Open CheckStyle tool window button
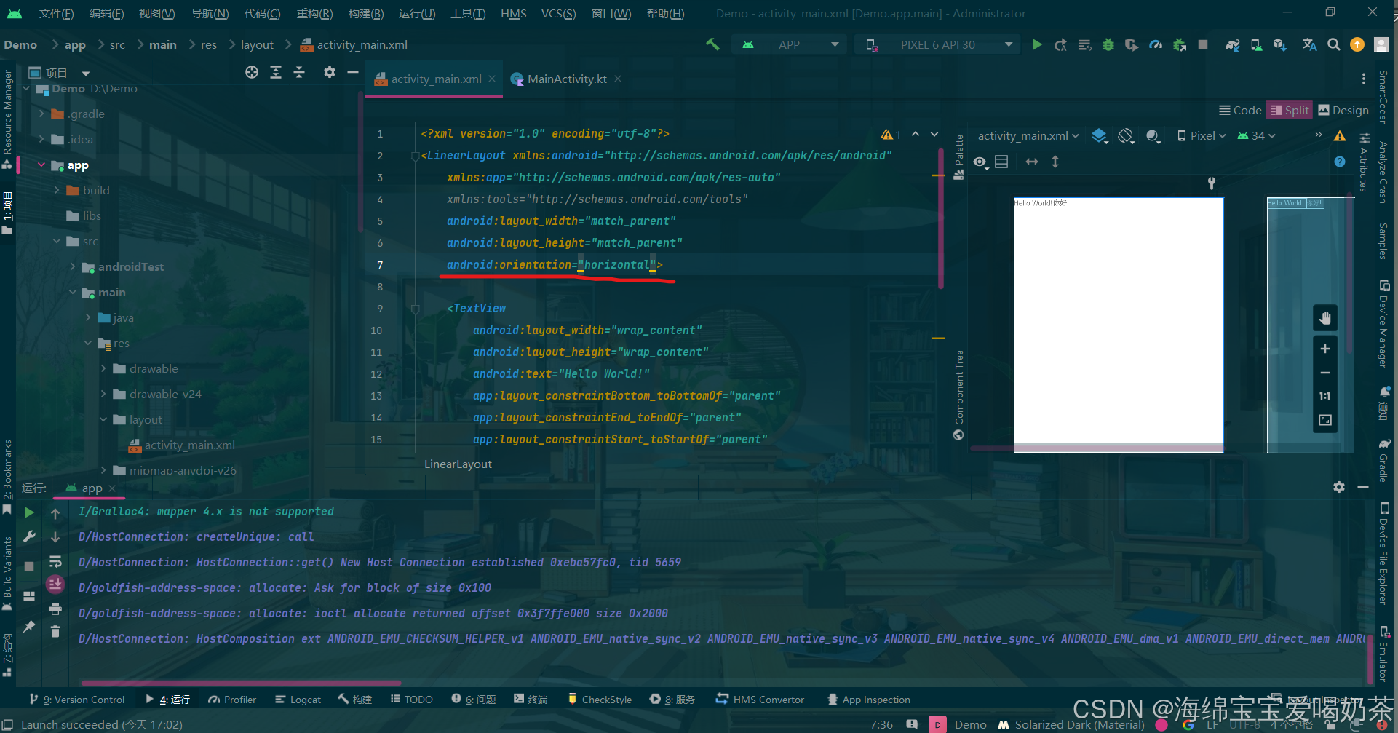This screenshot has height=733, width=1398. click(x=600, y=700)
